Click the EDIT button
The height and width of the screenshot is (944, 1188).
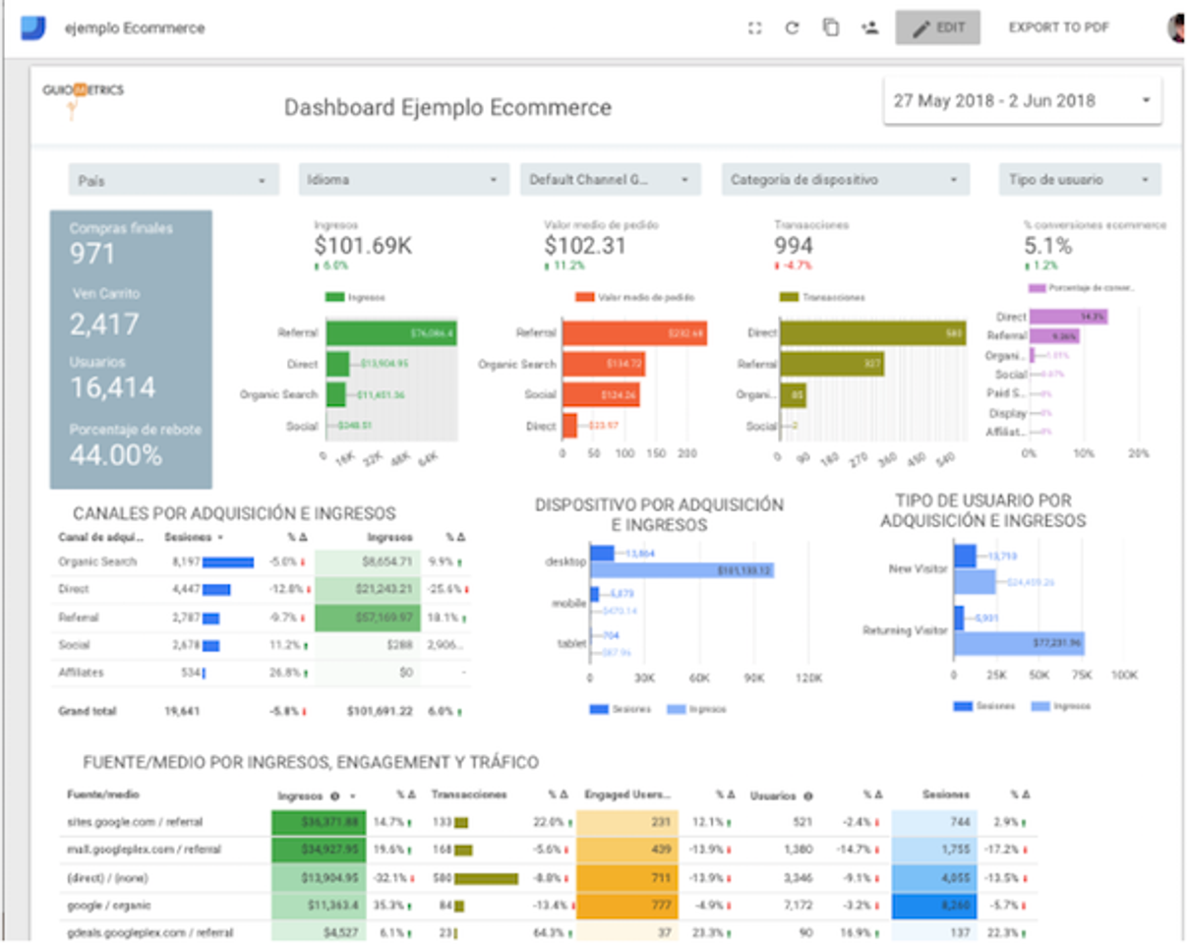937,28
